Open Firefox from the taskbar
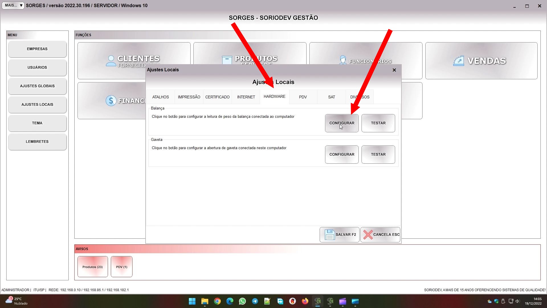The image size is (547, 308). coord(305,301)
